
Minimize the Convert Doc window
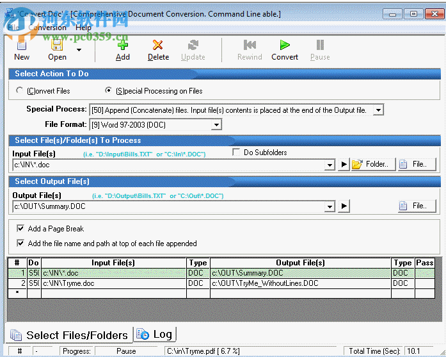click(392, 14)
